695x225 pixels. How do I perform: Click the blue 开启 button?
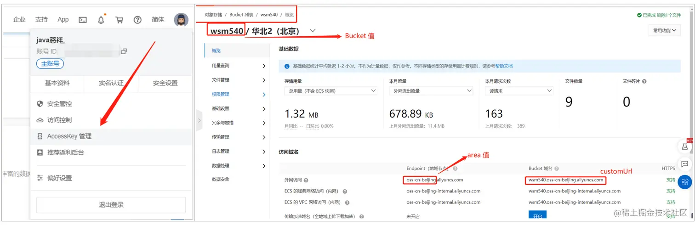538,215
